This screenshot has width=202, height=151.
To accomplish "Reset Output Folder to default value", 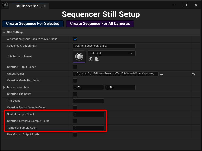I will [x=193, y=74].
